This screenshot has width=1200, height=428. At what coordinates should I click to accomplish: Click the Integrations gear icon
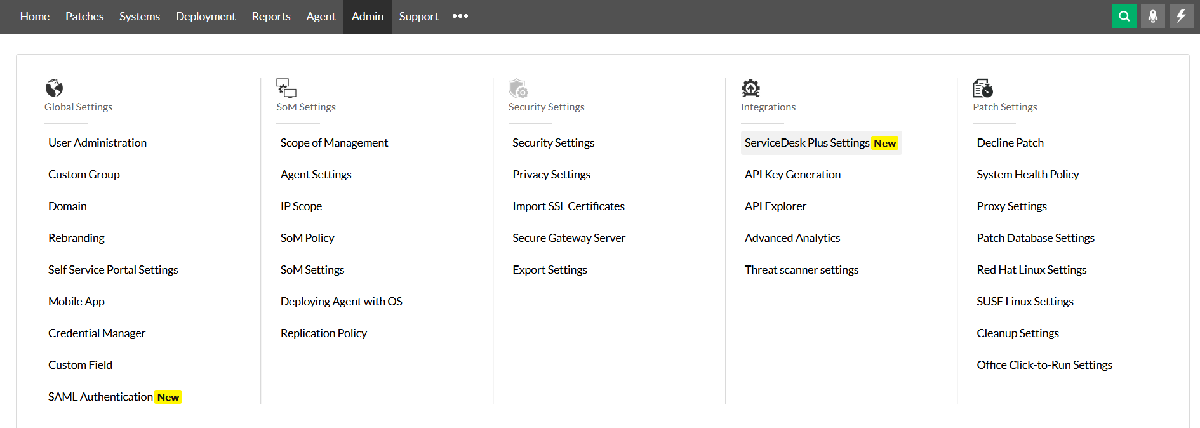750,88
